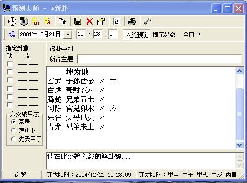Click the 世 marker text

pos(113,81)
